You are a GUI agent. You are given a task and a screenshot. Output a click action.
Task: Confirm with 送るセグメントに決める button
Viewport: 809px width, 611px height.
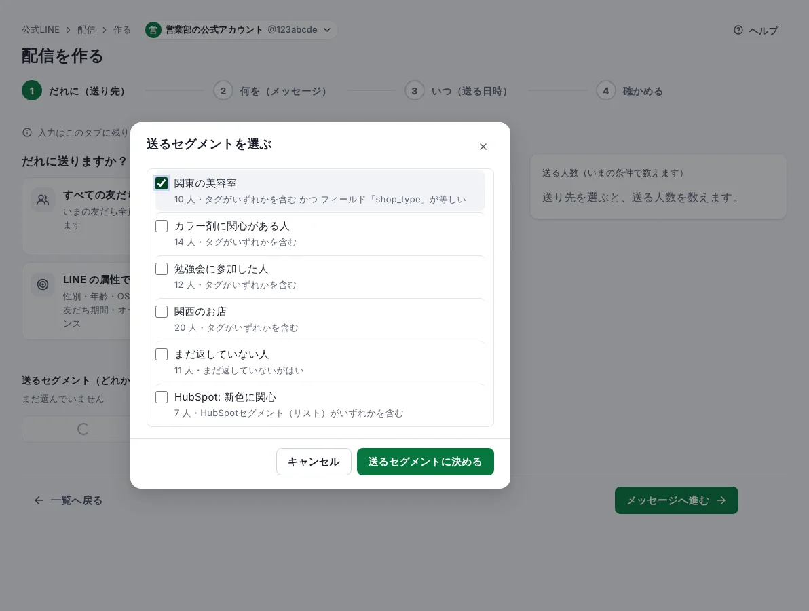coord(425,462)
